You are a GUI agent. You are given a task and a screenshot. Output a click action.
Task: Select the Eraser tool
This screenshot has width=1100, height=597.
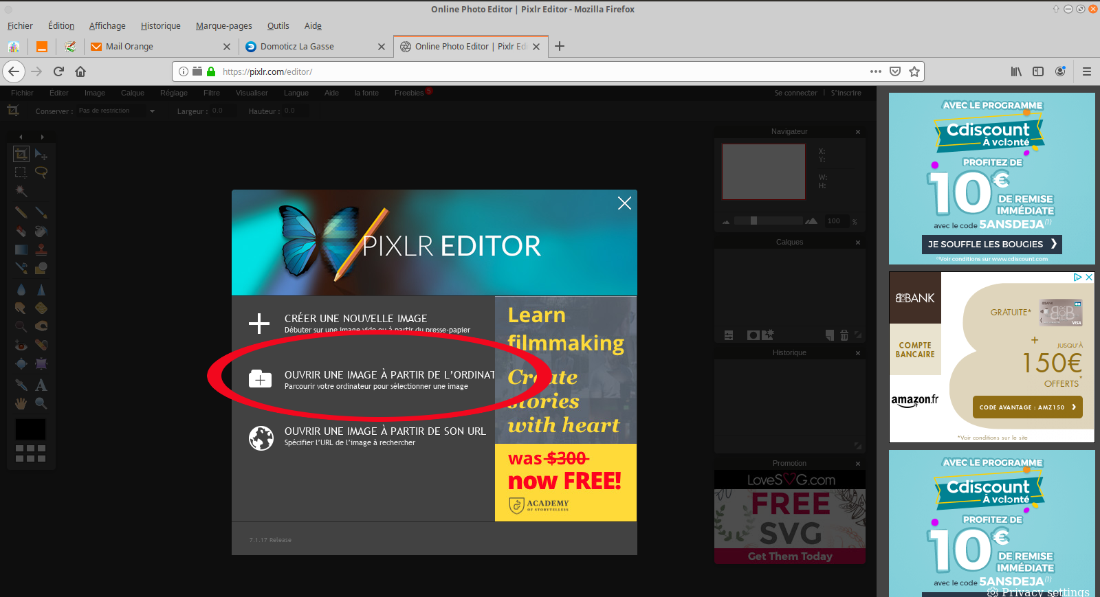pyautogui.click(x=21, y=232)
